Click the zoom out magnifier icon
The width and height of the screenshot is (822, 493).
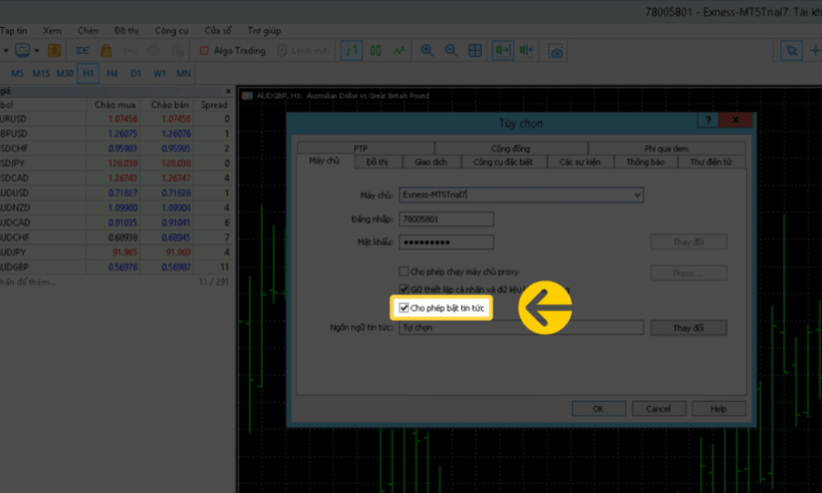pos(451,51)
